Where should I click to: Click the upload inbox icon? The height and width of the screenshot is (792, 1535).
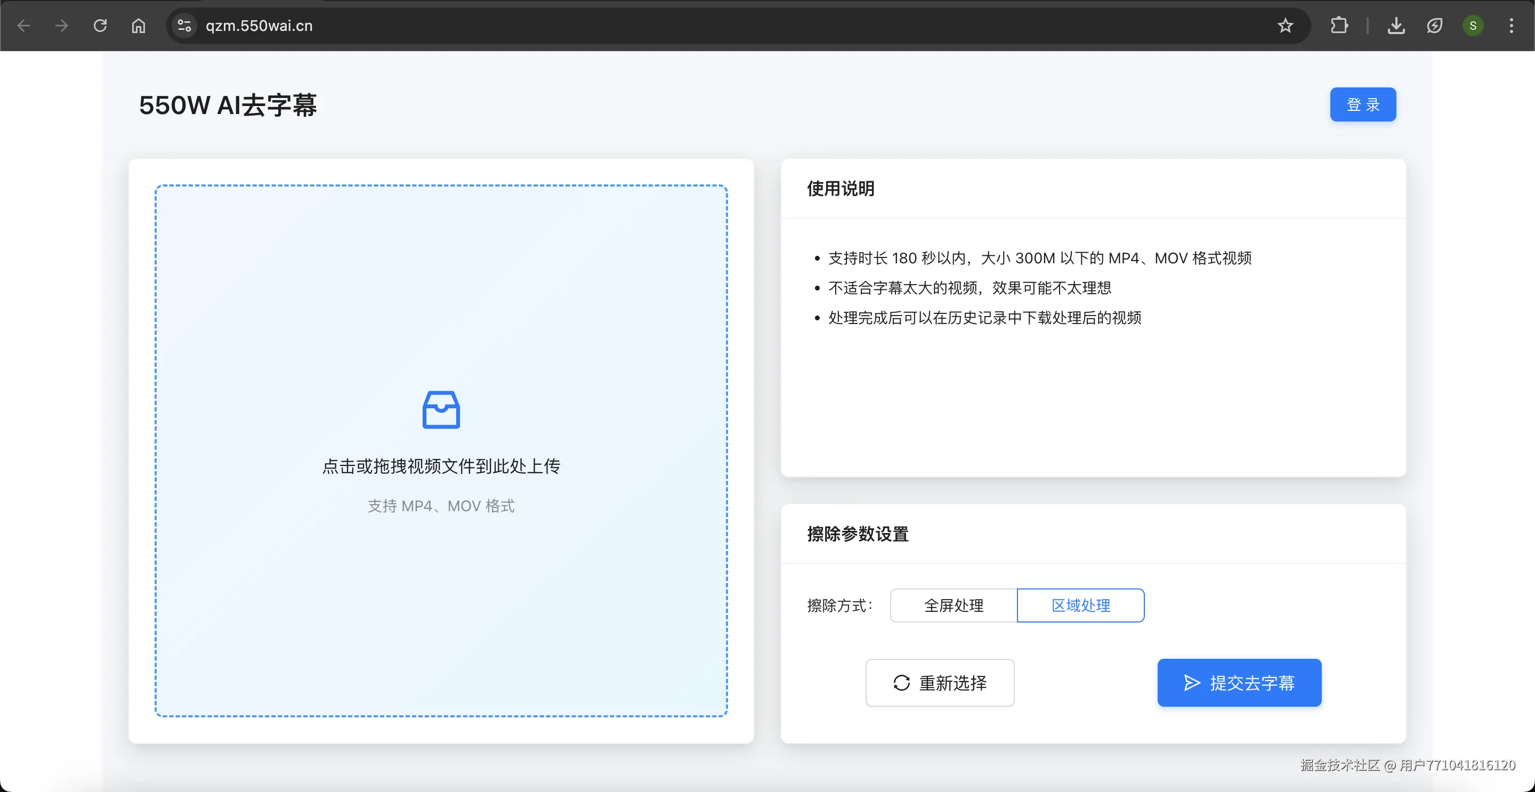(x=441, y=409)
